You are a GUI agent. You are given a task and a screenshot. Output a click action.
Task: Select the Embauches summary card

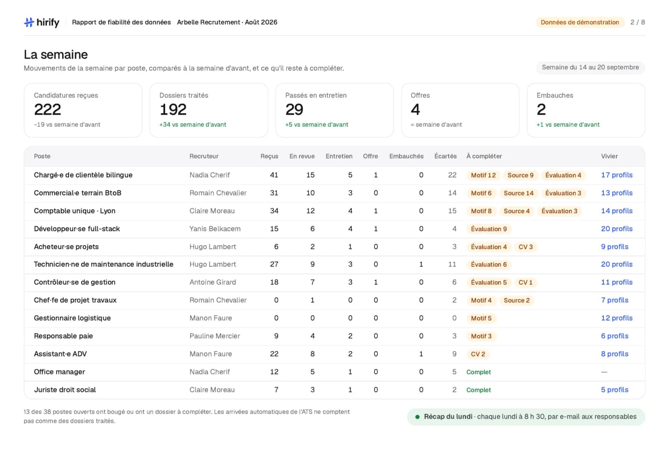586,110
